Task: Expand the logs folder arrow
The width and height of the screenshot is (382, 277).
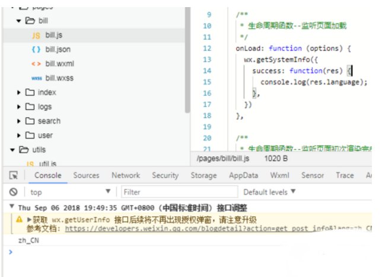Action: coord(20,107)
